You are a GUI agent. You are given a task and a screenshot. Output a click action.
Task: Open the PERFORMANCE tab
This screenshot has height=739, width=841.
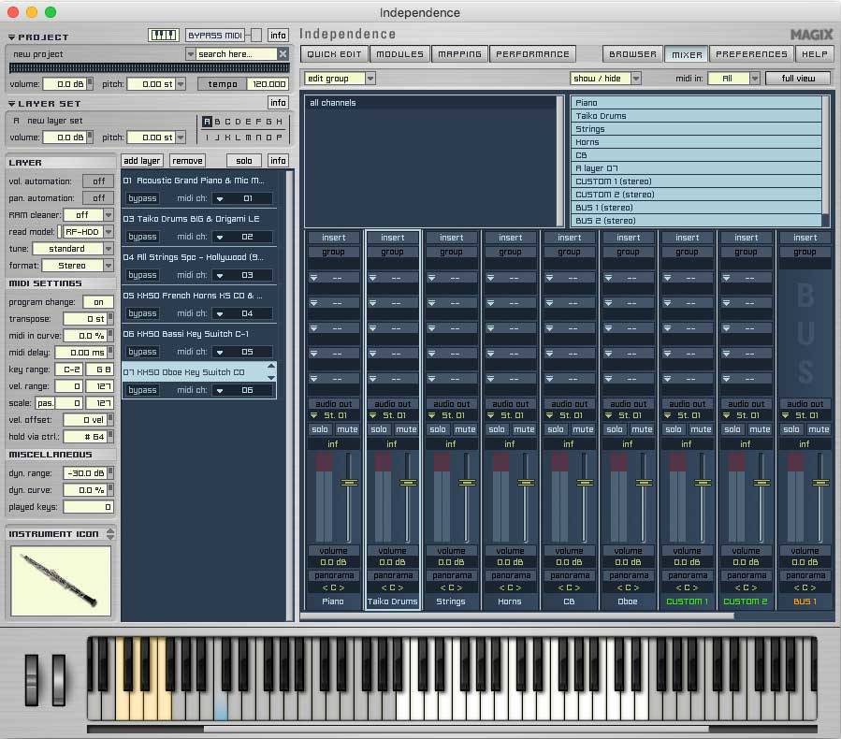[x=533, y=53]
